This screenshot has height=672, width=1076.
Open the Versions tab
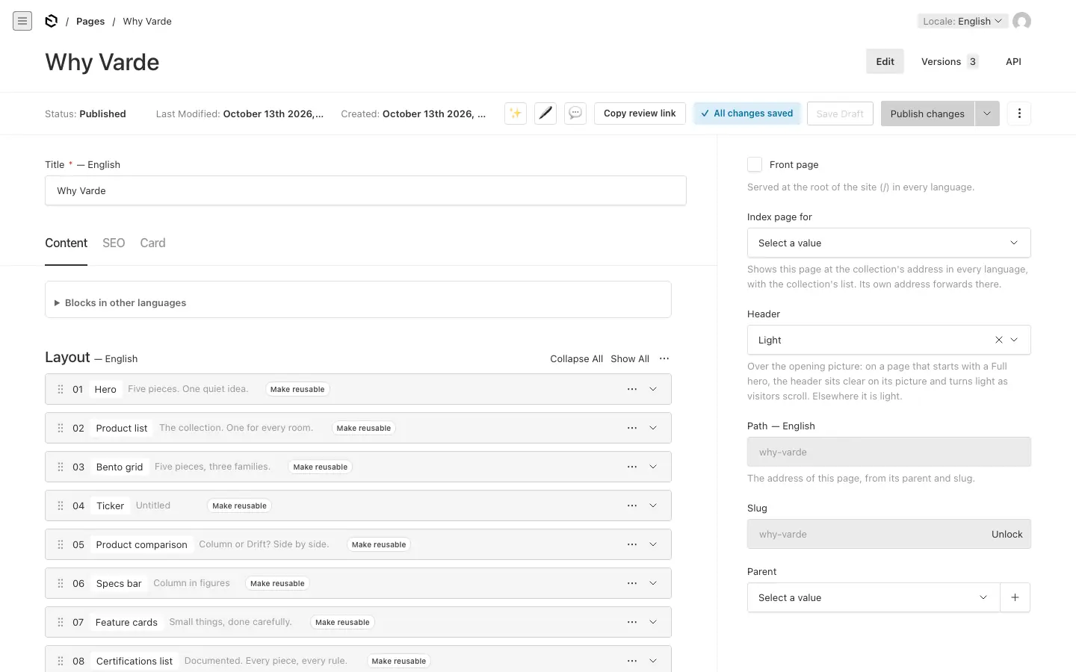950,61
